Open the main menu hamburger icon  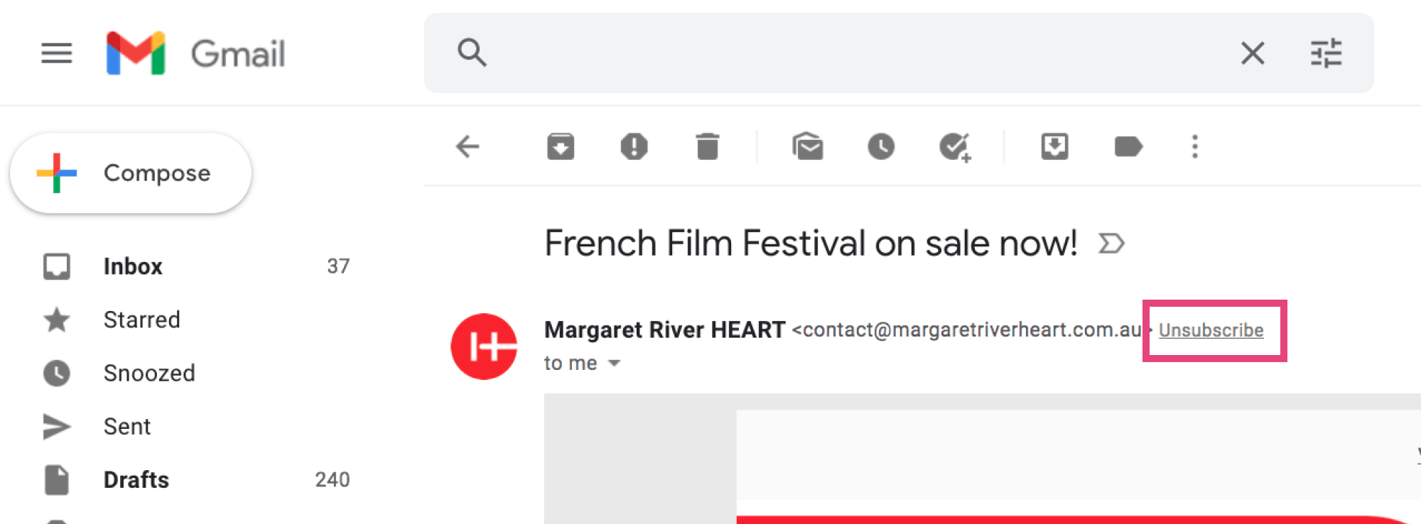pyautogui.click(x=56, y=53)
